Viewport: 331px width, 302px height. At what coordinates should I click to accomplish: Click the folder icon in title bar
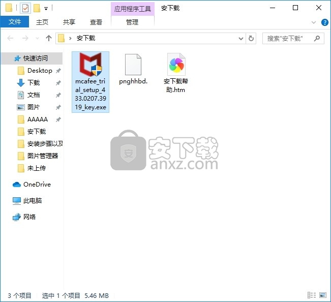[9, 8]
